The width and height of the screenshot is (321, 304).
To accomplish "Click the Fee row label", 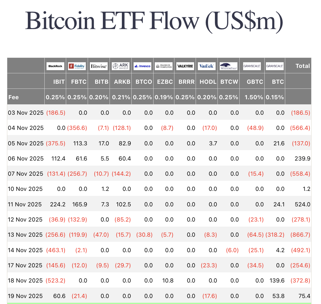I will click(14, 97).
